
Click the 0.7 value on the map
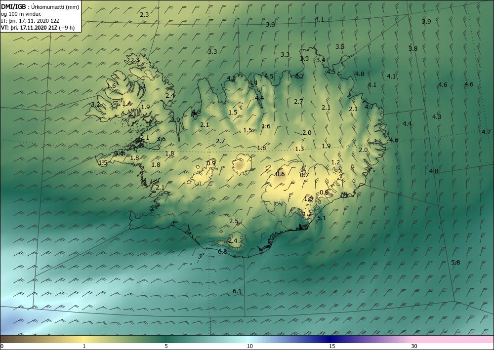304,175
